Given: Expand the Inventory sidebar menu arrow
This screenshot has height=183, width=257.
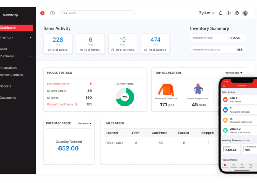Looking at the screenshot, I should [30, 37].
